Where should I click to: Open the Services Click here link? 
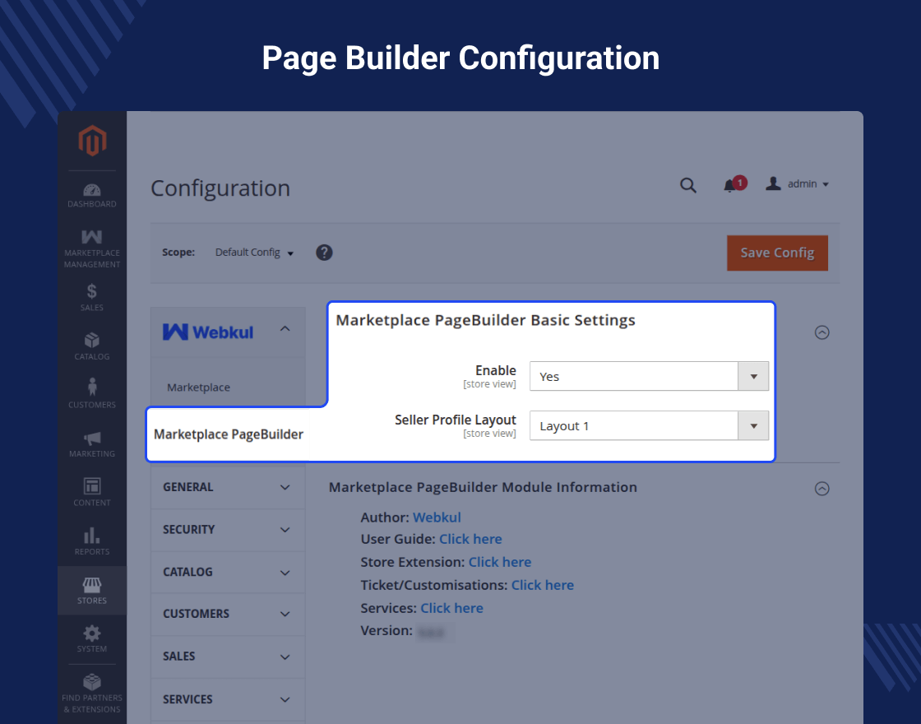point(451,608)
